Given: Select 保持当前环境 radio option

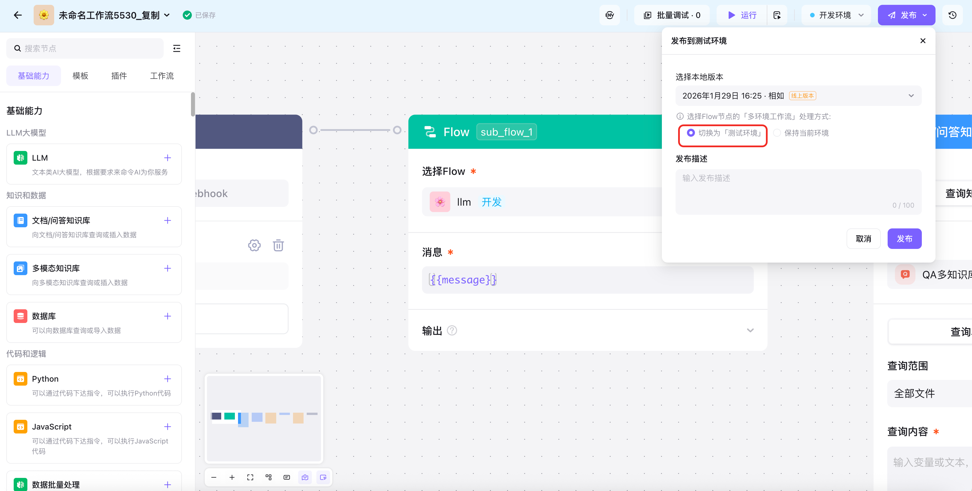Looking at the screenshot, I should (777, 133).
